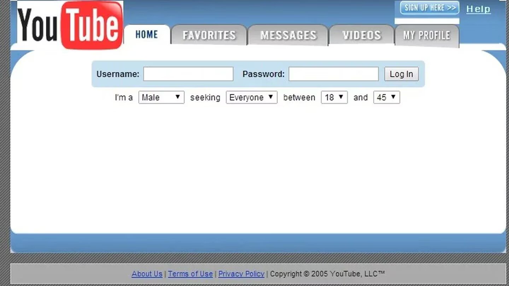509x286 pixels.
Task: Switch to the Home tab
Action: 147,35
